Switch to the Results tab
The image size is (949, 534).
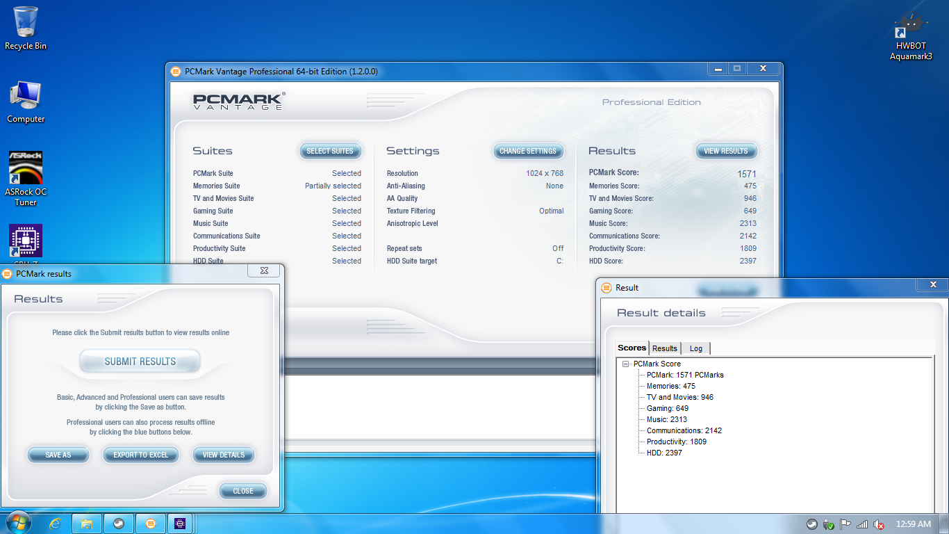[665, 348]
